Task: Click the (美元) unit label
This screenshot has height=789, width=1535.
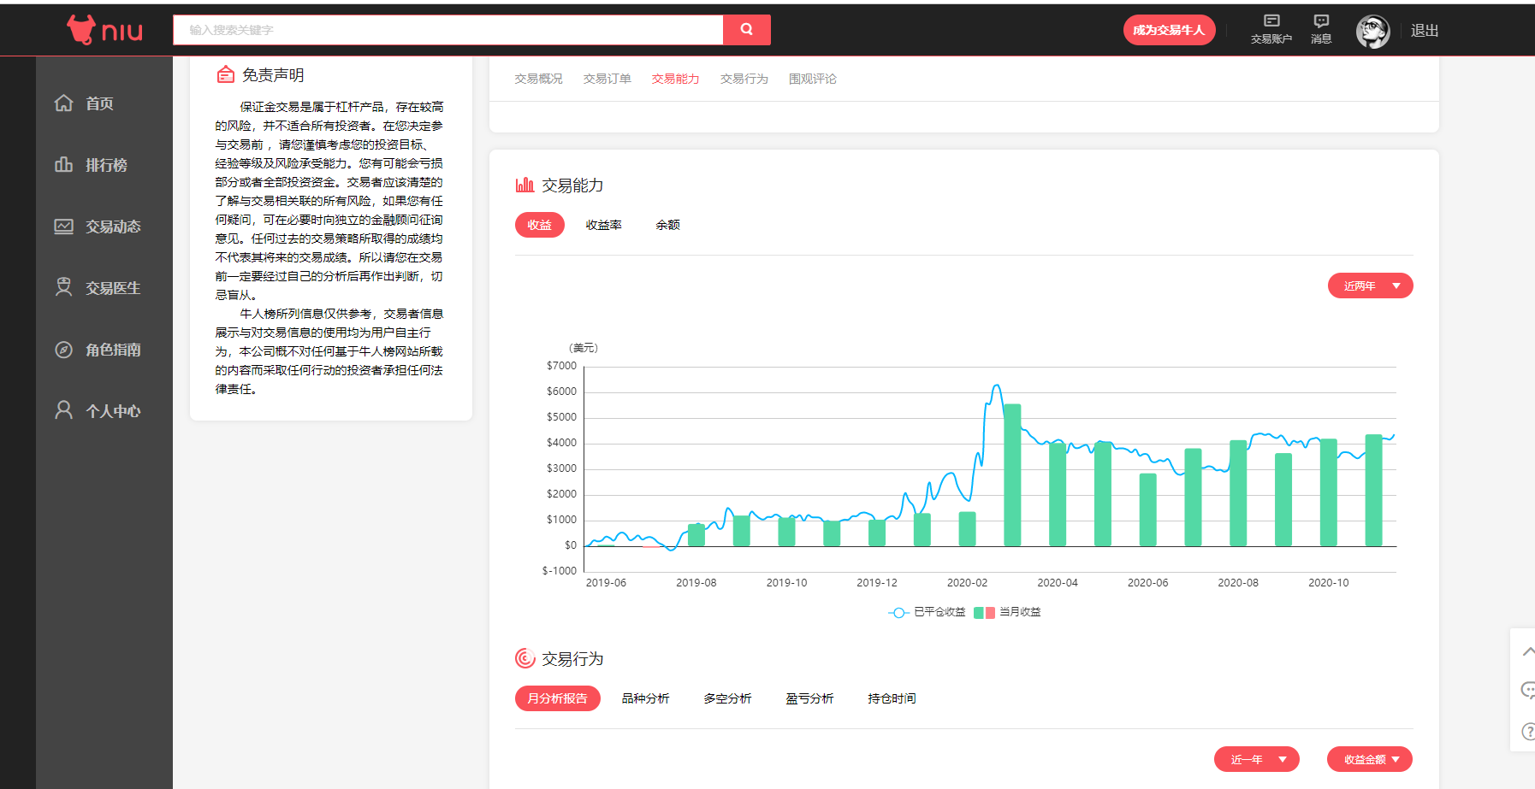Action: coord(584,348)
